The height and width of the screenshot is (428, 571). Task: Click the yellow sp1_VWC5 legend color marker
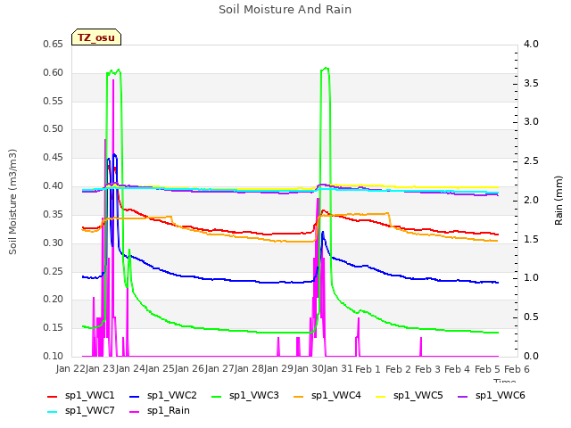[381, 397]
